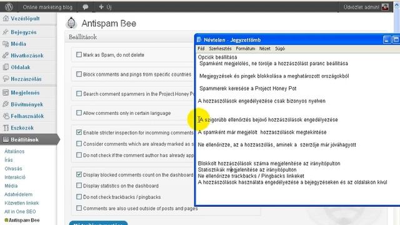Viewport: 400px width, 225px height.
Task: Go to Interakció settings submenu
Action: (15, 177)
